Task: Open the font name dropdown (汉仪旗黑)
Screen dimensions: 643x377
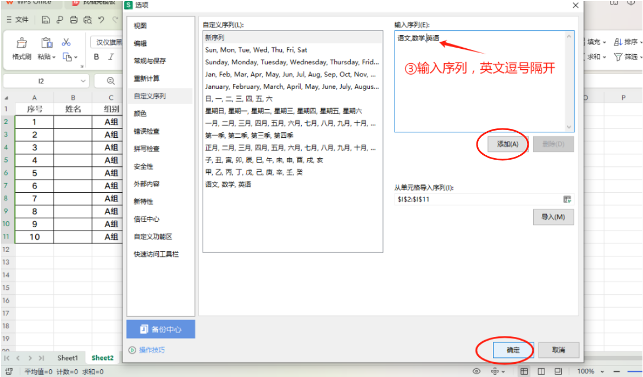Action: (x=108, y=42)
